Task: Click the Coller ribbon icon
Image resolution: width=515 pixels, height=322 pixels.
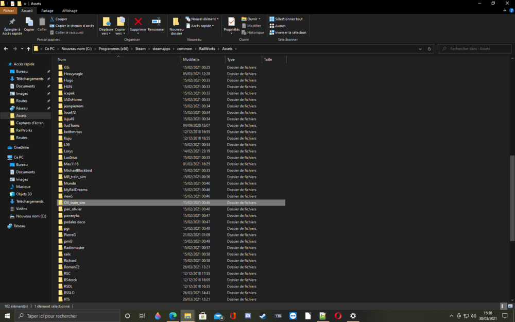Action: (42, 22)
